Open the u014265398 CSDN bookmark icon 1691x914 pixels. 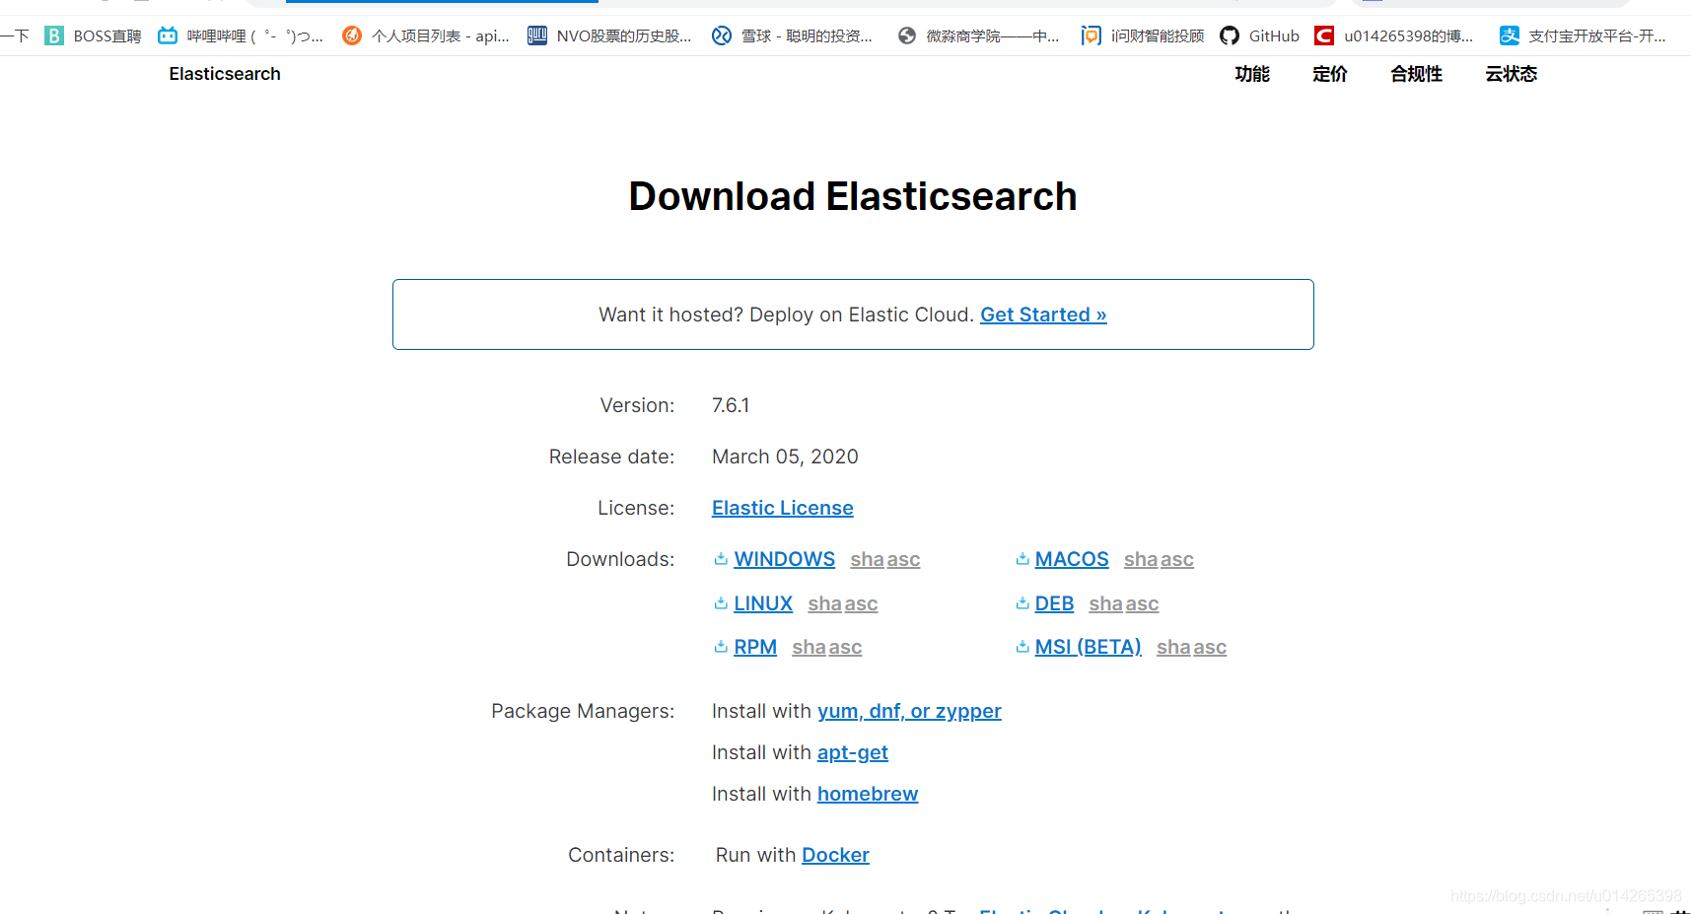(x=1324, y=35)
